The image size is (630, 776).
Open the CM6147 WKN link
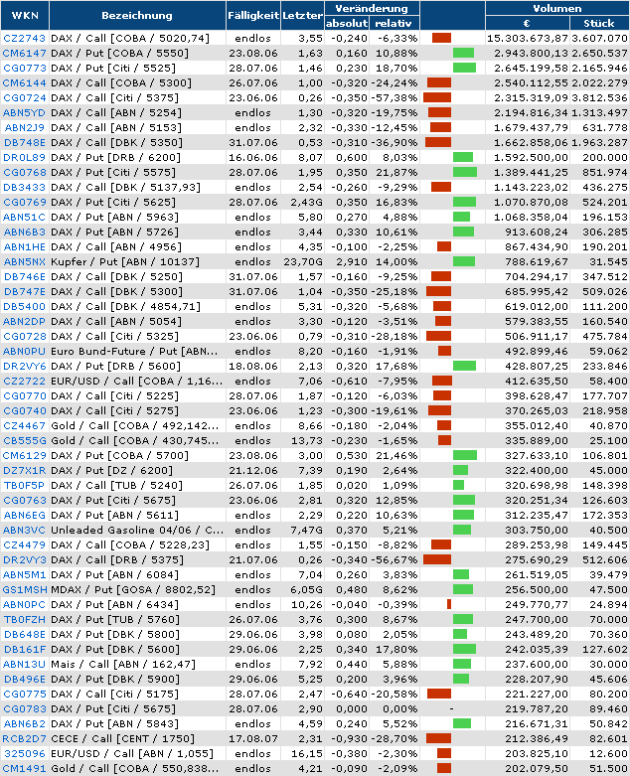(24, 53)
